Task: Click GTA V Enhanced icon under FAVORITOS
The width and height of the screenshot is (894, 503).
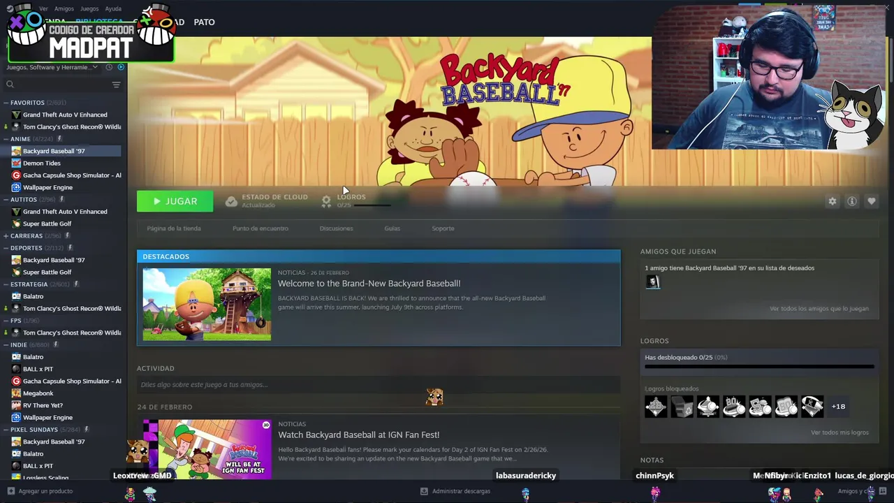Action: [16, 115]
